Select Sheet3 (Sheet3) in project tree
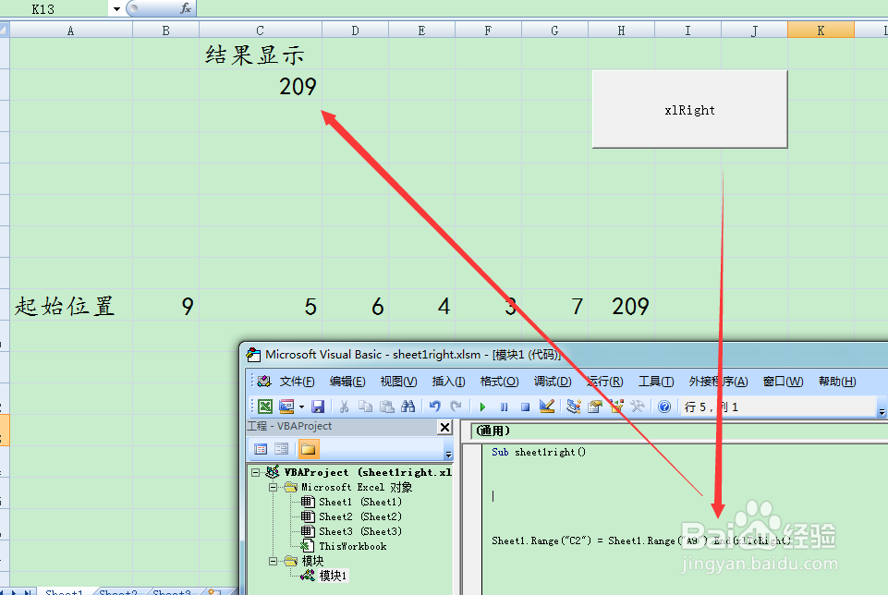Screen dimensions: 888x595 click(x=360, y=531)
